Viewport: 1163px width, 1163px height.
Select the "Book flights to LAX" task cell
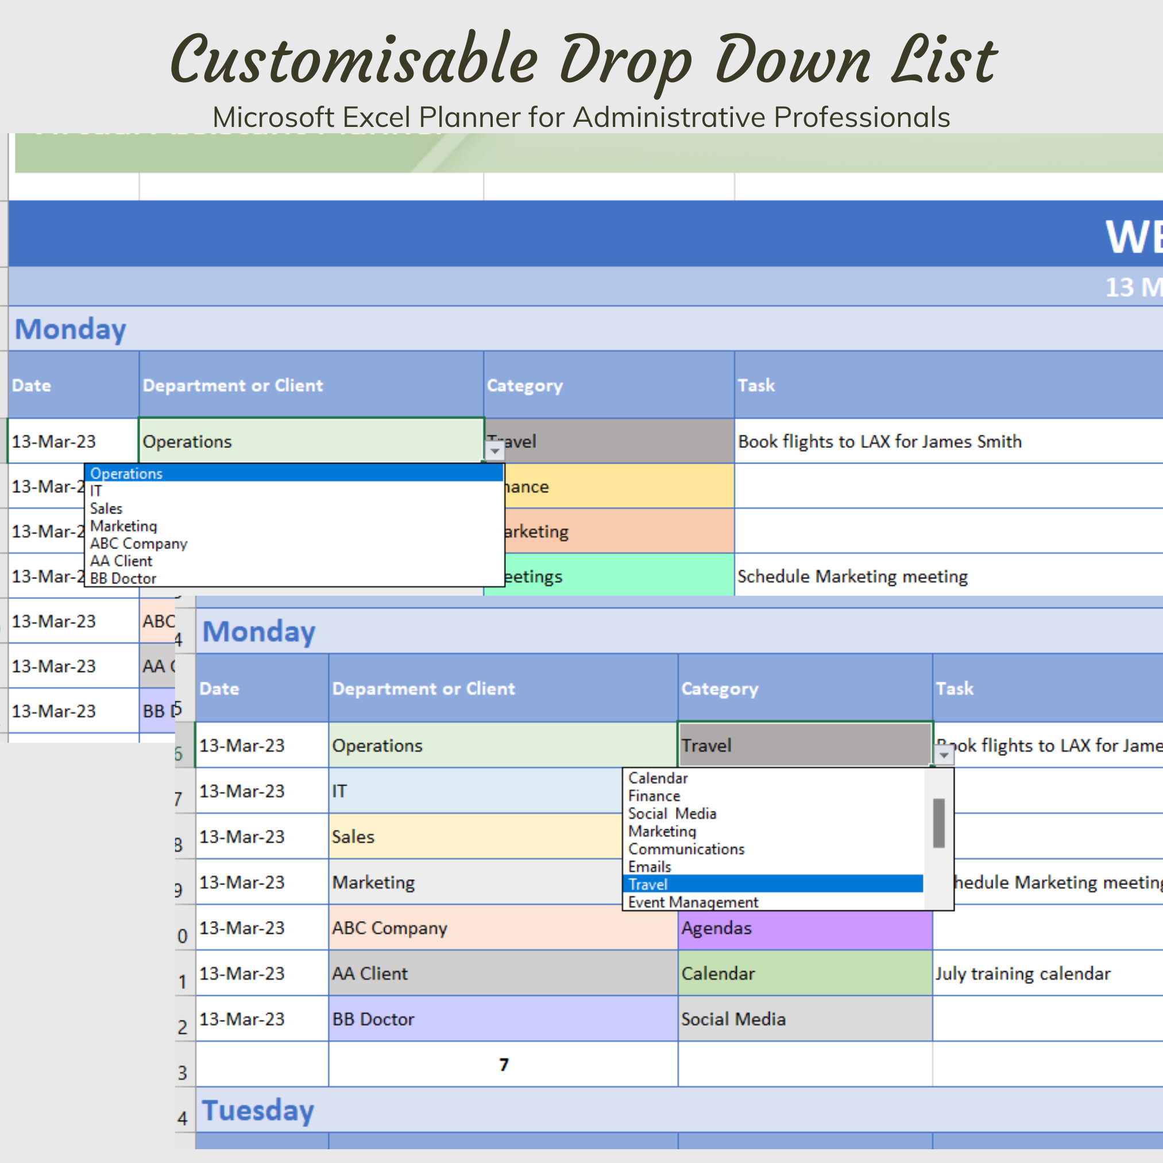pos(879,441)
